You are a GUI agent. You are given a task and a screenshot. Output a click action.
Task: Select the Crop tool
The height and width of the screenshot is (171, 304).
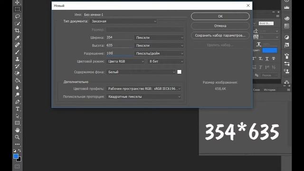pos(17,30)
